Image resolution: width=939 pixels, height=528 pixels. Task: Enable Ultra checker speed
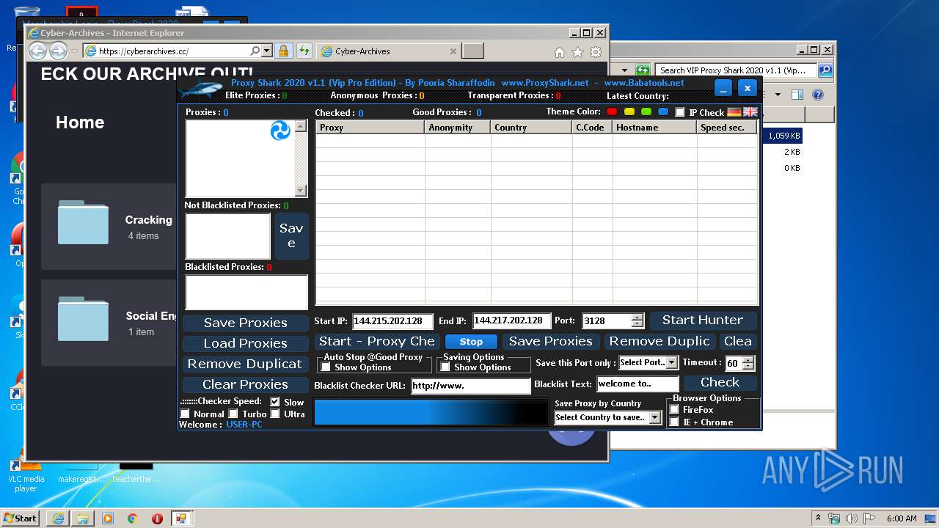pyautogui.click(x=275, y=414)
